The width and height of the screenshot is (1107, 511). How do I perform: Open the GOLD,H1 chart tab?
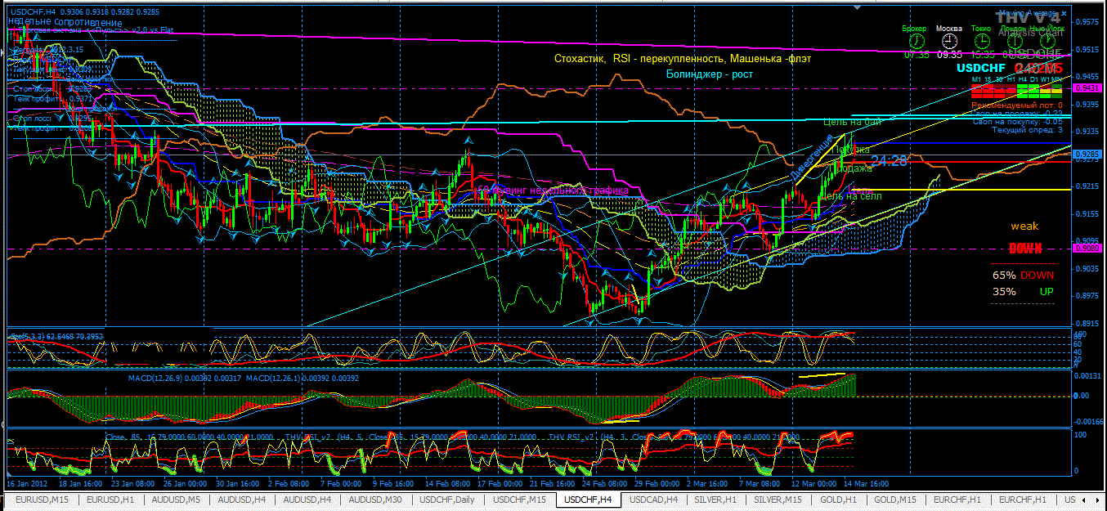(838, 499)
